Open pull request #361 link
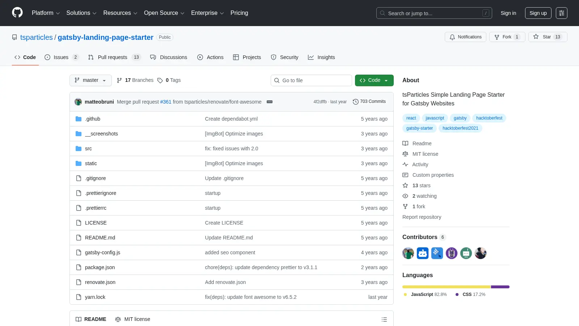The image size is (579, 326). pos(166,102)
